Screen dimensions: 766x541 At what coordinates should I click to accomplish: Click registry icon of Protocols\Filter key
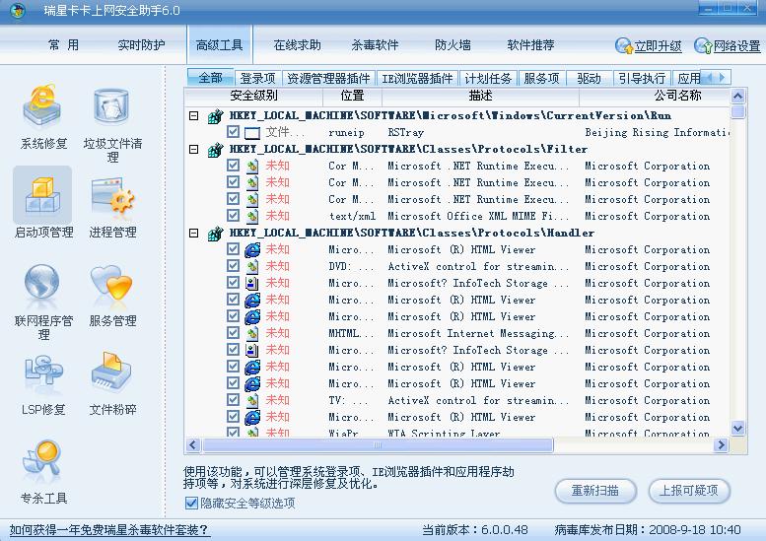[216, 150]
